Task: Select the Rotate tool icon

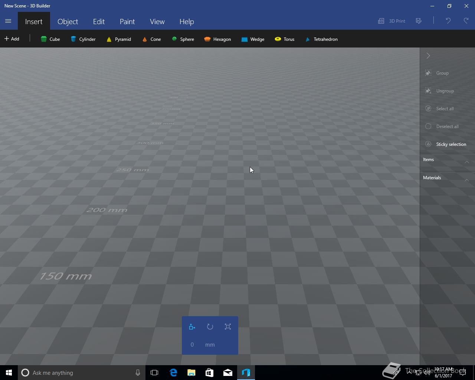Action: tap(210, 327)
